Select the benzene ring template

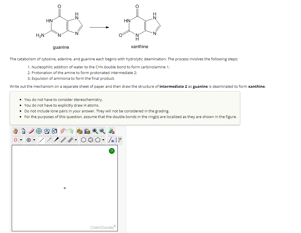click(90, 140)
